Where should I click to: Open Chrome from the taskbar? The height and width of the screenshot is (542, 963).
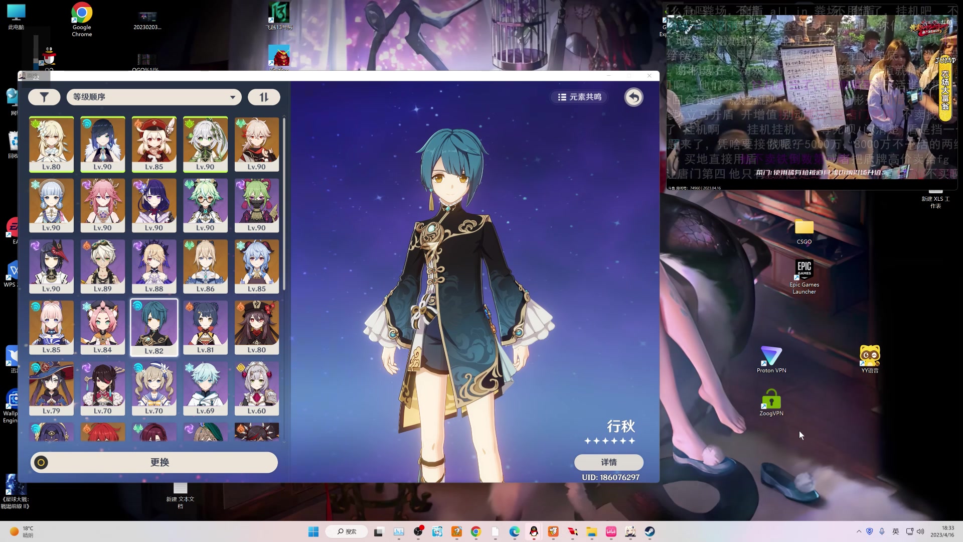point(476,531)
